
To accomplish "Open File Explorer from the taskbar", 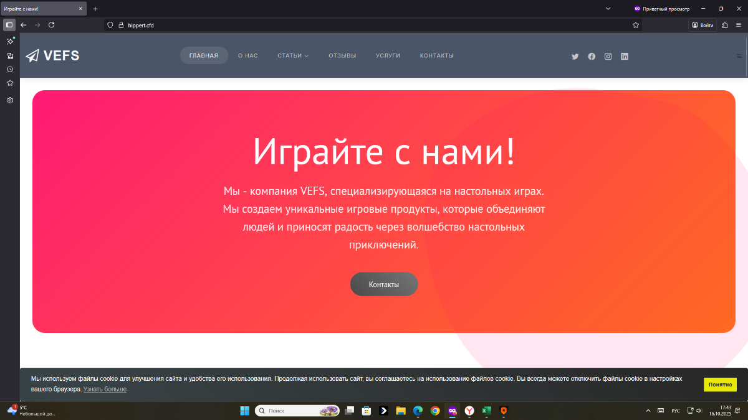I will pyautogui.click(x=401, y=411).
